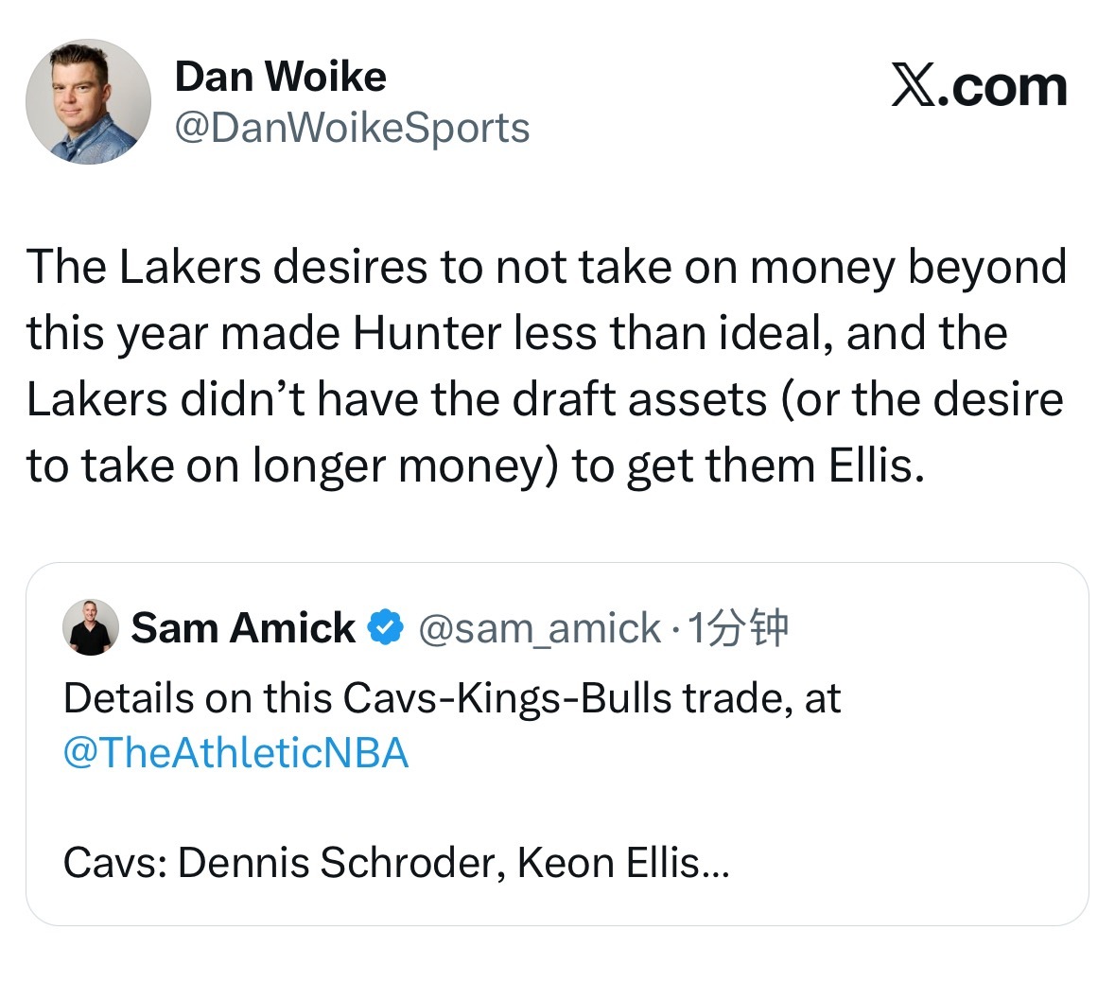
Task: Go to the @sam_amick handle
Action: point(539,627)
